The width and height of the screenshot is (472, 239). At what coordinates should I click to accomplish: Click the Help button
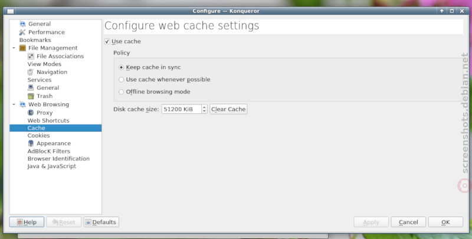click(27, 222)
